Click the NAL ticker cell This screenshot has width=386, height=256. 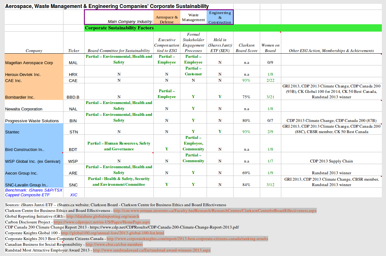click(74, 106)
